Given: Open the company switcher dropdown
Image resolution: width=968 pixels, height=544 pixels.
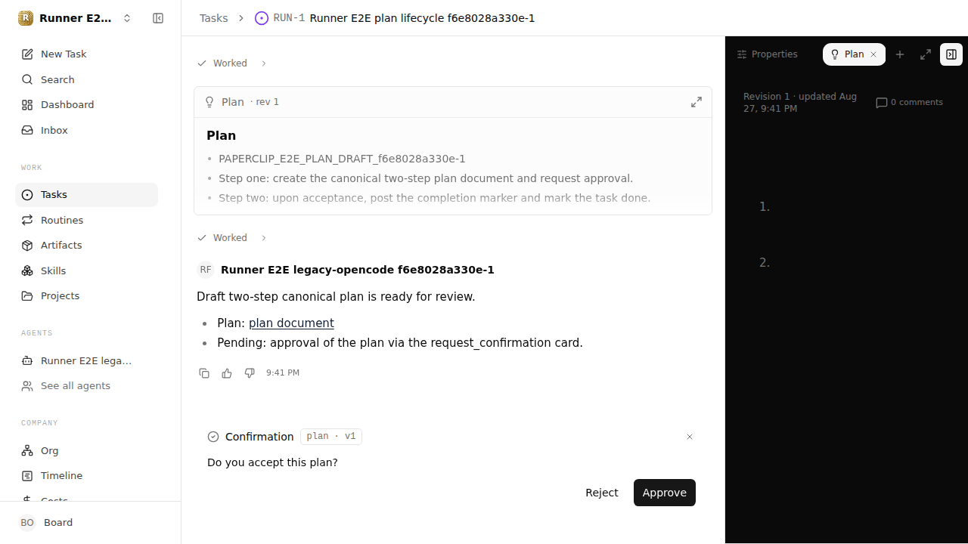Looking at the screenshot, I should click(127, 18).
